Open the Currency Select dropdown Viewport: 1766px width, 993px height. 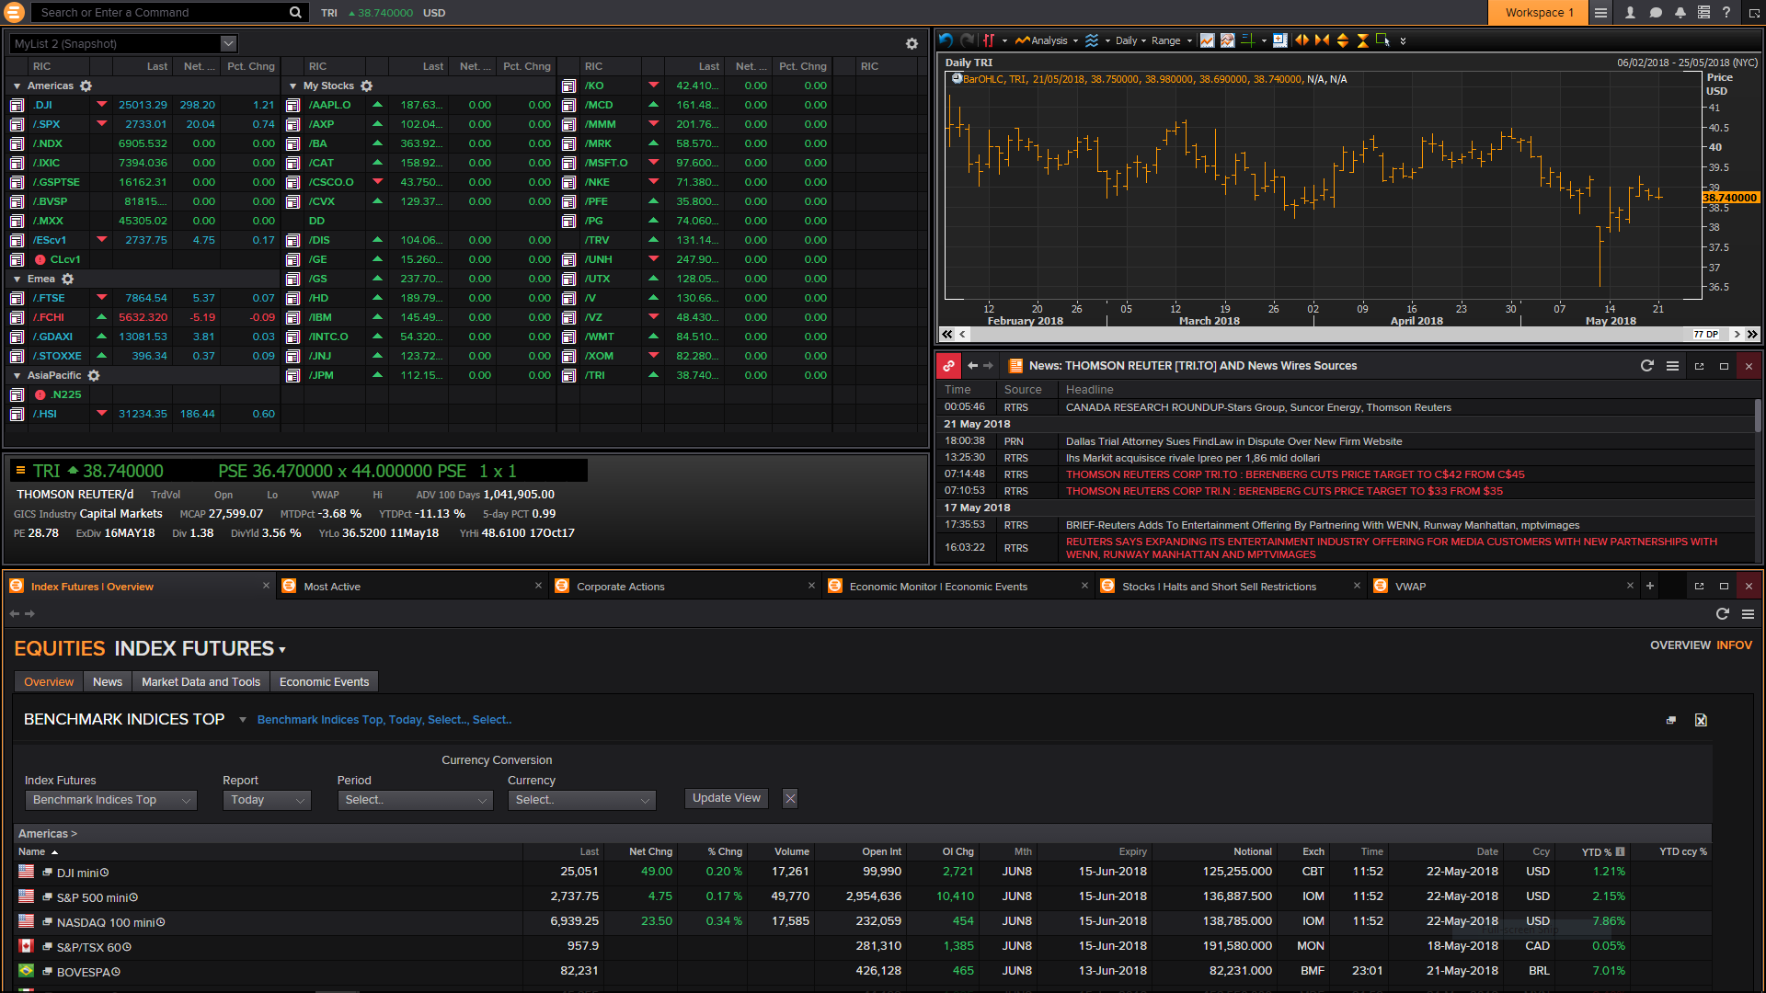click(581, 800)
